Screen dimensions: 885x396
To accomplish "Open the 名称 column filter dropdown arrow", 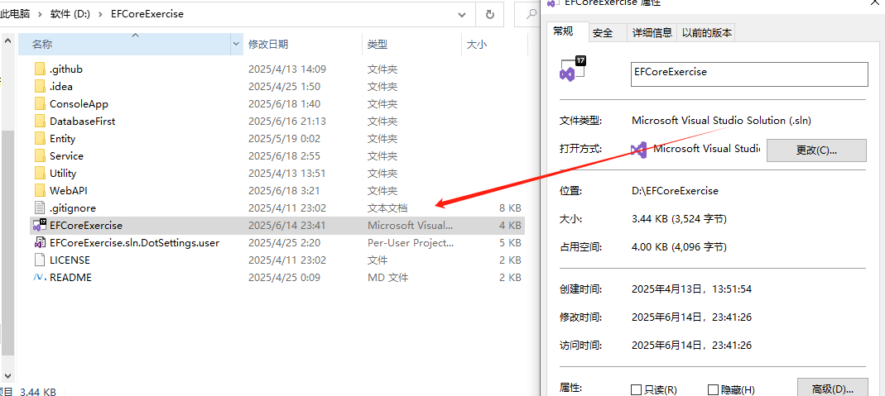I will (x=237, y=44).
